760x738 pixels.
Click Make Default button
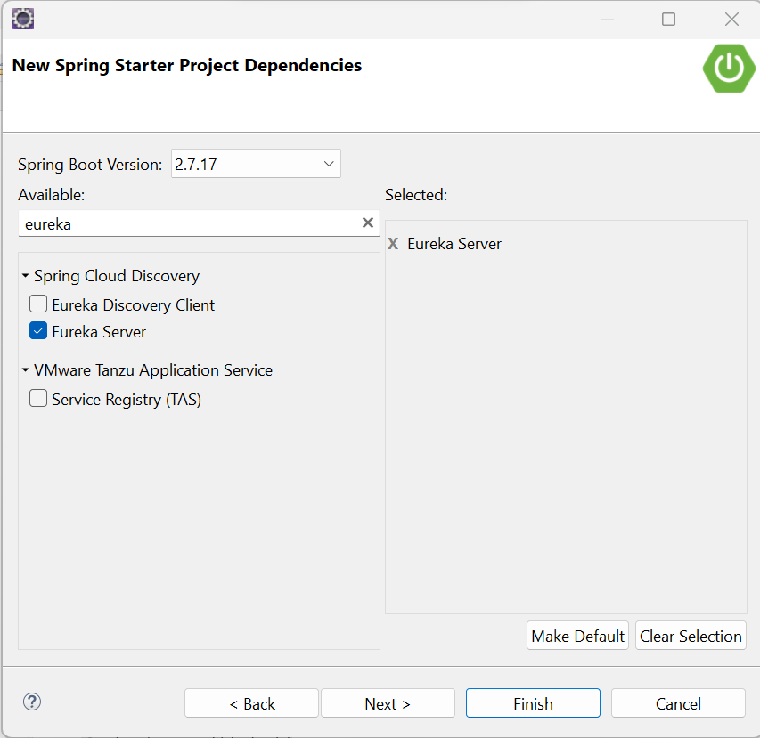coord(577,636)
